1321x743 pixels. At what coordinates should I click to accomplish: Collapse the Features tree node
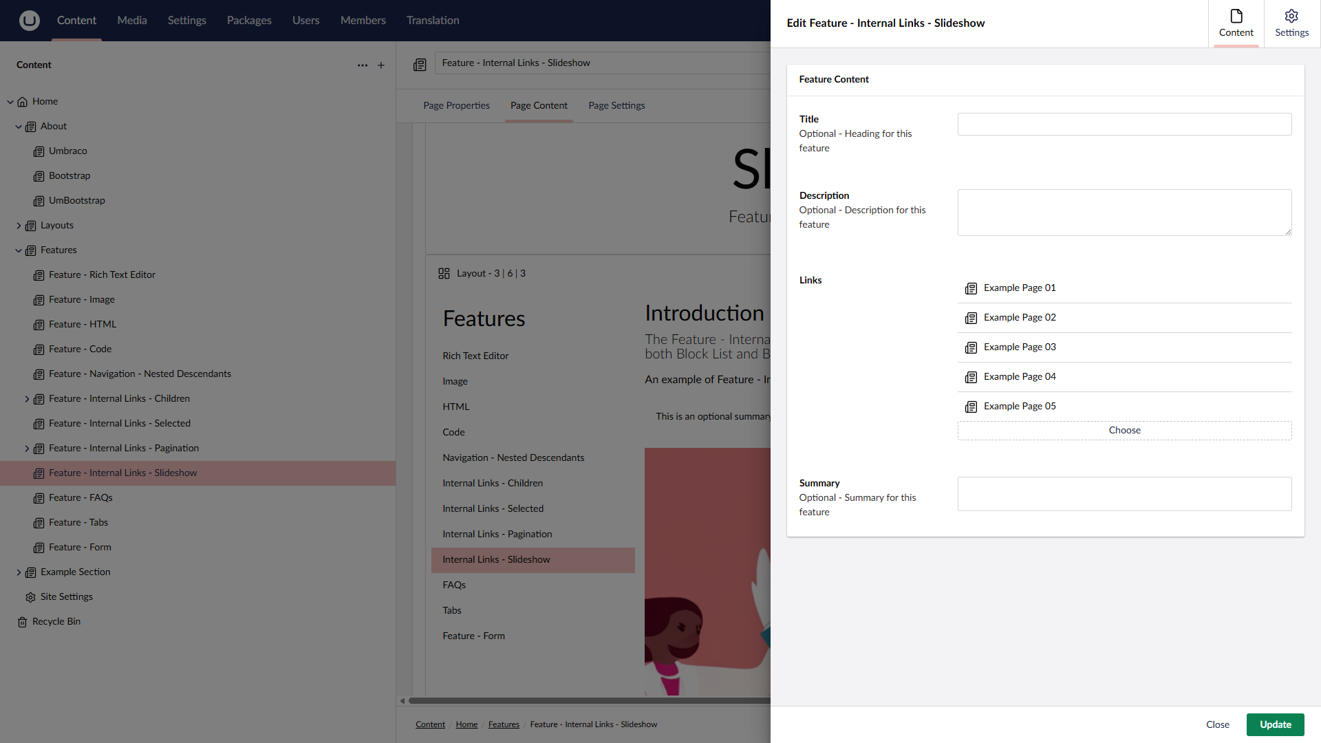(19, 250)
